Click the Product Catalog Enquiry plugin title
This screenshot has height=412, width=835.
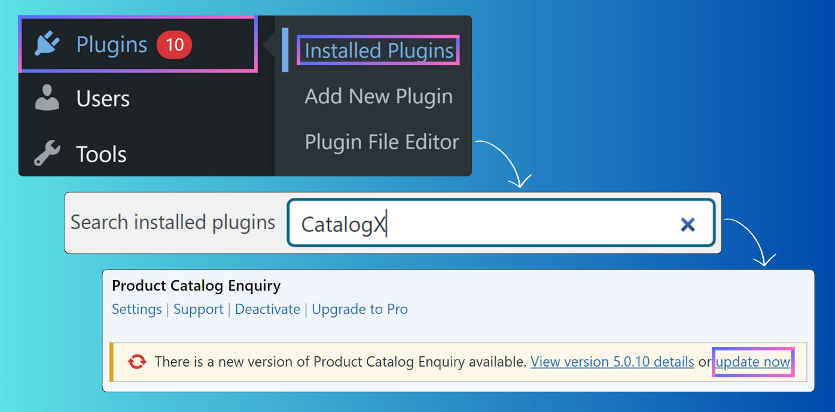click(x=196, y=286)
